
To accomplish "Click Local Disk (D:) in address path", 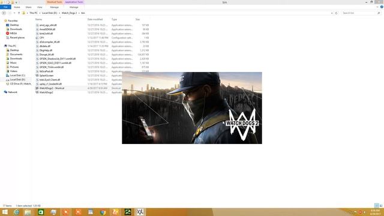I will (49, 13).
